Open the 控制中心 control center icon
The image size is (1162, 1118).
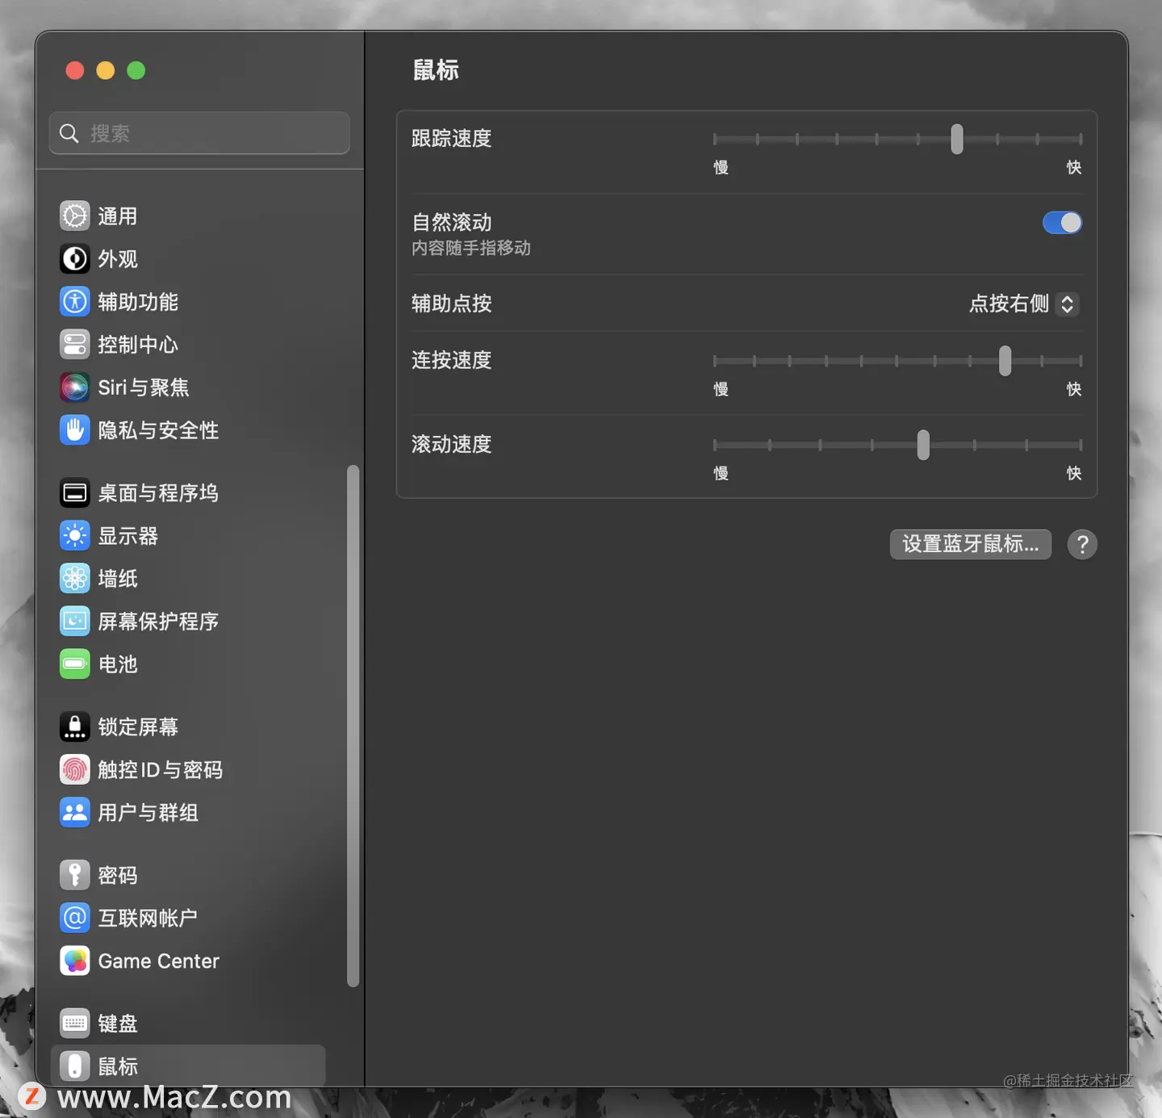[x=75, y=345]
